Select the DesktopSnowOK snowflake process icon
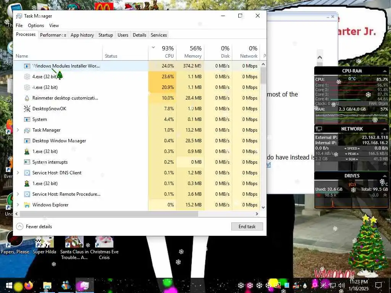This screenshot has width=391, height=293. (27, 109)
